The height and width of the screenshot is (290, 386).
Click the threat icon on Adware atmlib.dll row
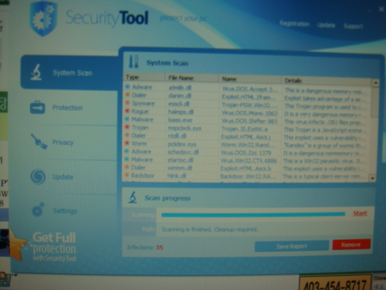pyautogui.click(x=127, y=86)
